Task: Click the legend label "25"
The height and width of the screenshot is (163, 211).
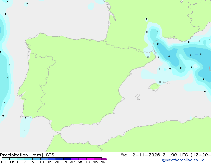Action: pyautogui.click(x=65, y=162)
